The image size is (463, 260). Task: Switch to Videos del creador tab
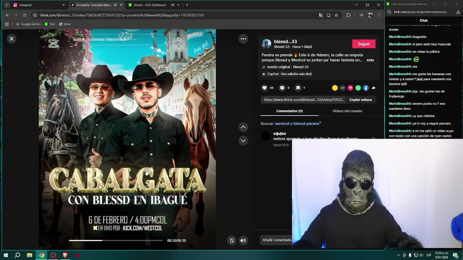347,111
